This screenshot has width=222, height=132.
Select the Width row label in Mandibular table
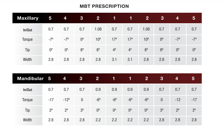27,120
